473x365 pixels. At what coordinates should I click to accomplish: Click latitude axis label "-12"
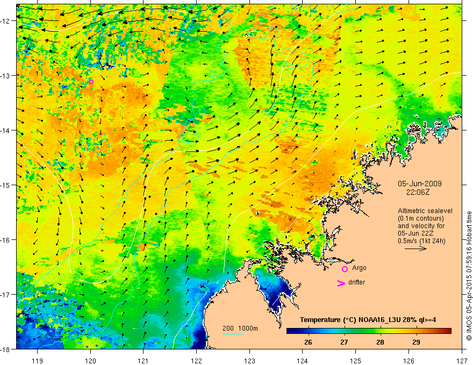[x=5, y=21]
